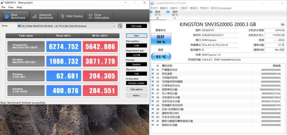Click raw value 00000000A0CDDA of 读取单位计数
Viewport: 287px width, 135px height.
(x=270, y=89)
